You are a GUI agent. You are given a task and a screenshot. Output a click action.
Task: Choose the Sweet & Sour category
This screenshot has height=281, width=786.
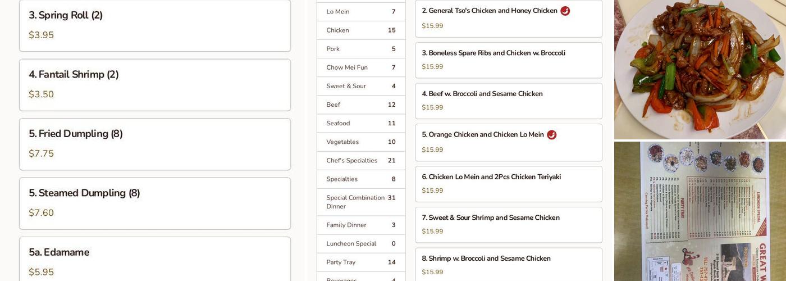click(360, 87)
